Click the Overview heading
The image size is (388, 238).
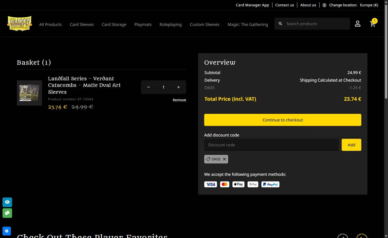(220, 62)
